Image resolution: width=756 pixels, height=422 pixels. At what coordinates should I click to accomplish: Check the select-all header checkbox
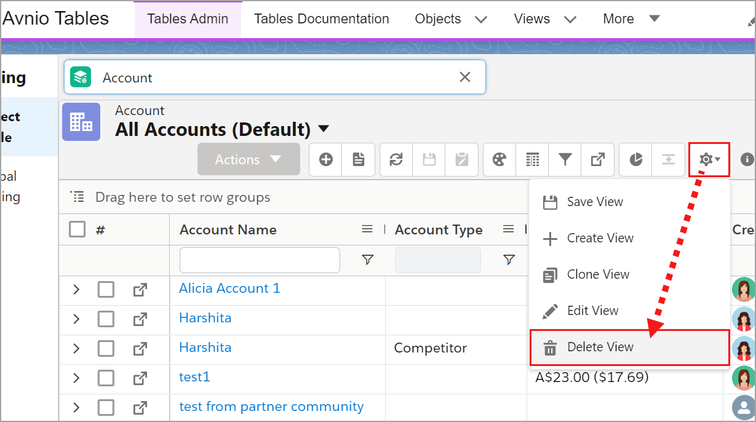pos(78,229)
